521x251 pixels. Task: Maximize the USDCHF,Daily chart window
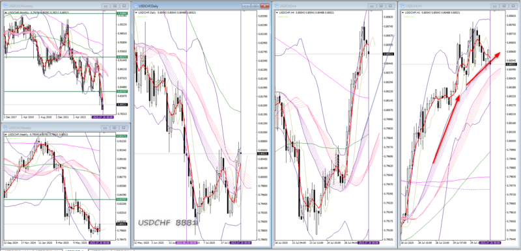click(x=255, y=6)
